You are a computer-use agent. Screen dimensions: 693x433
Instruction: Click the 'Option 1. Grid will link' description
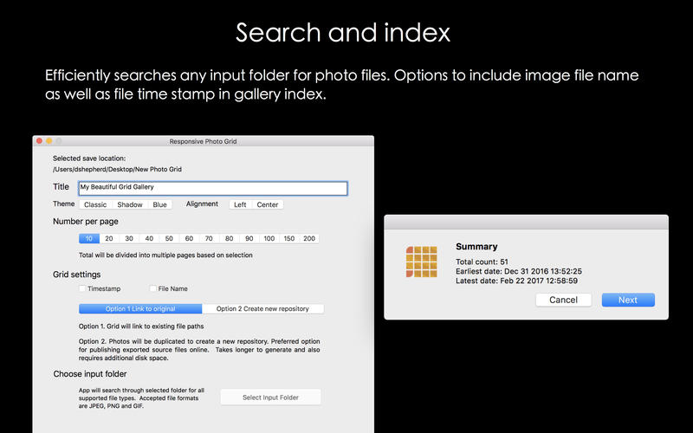coord(141,326)
